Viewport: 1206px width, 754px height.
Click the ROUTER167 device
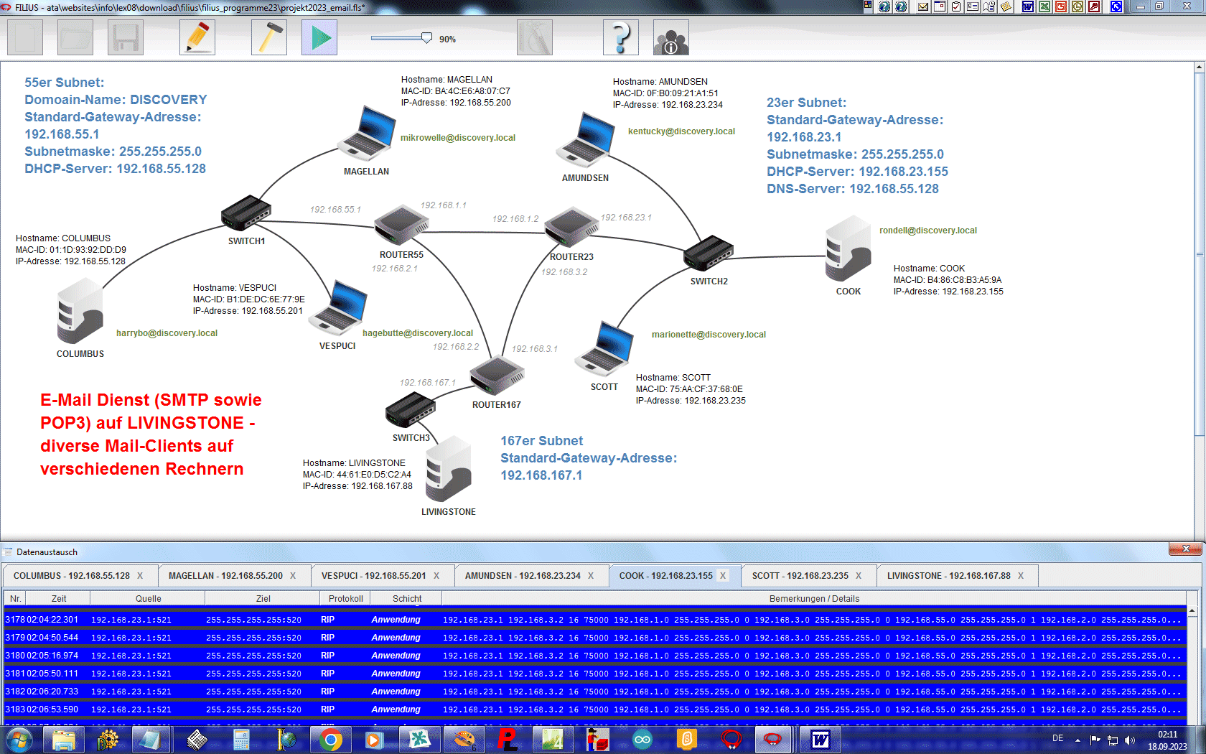click(497, 374)
